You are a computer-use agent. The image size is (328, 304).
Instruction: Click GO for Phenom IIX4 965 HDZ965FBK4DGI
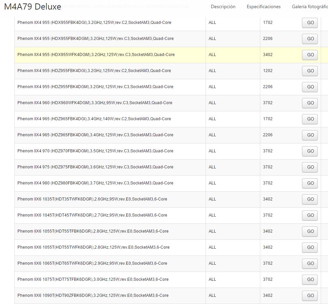coord(310,119)
